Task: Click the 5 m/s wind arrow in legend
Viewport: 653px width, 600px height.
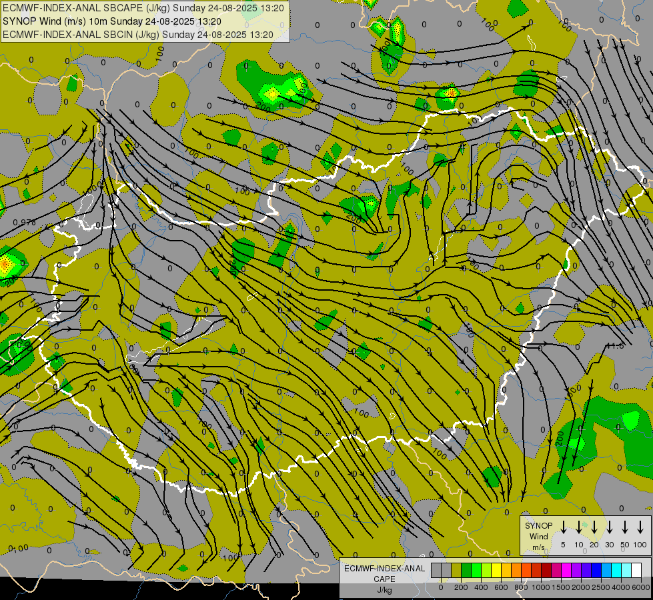Action: pyautogui.click(x=563, y=527)
